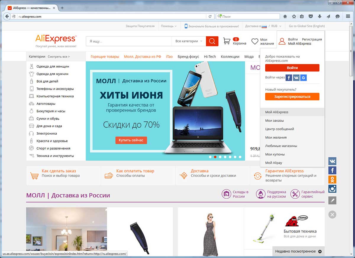Select the third carousel dot

click(220, 157)
